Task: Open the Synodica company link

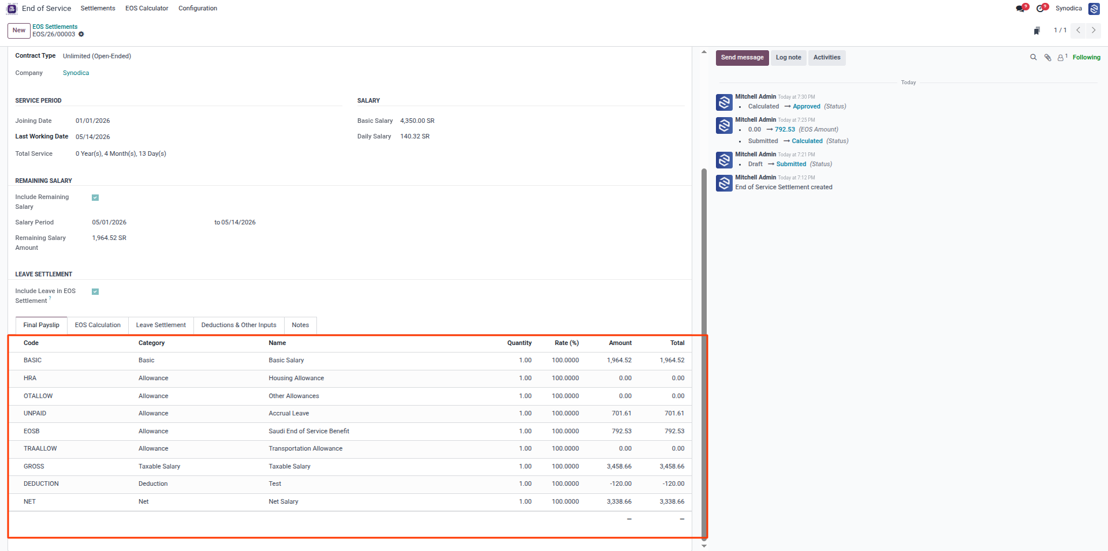Action: coord(76,73)
